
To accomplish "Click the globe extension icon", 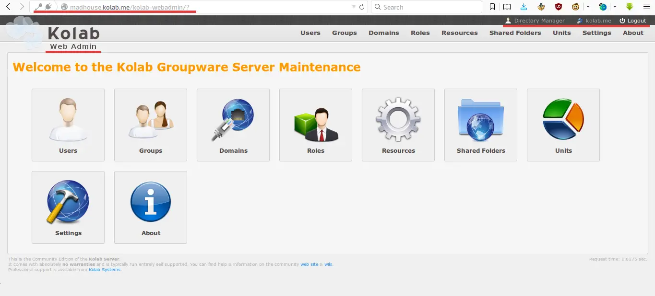I will click(603, 7).
